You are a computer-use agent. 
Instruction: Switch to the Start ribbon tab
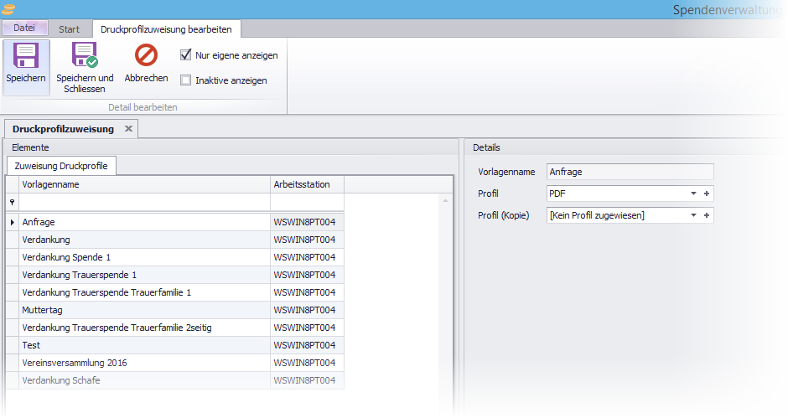point(70,29)
